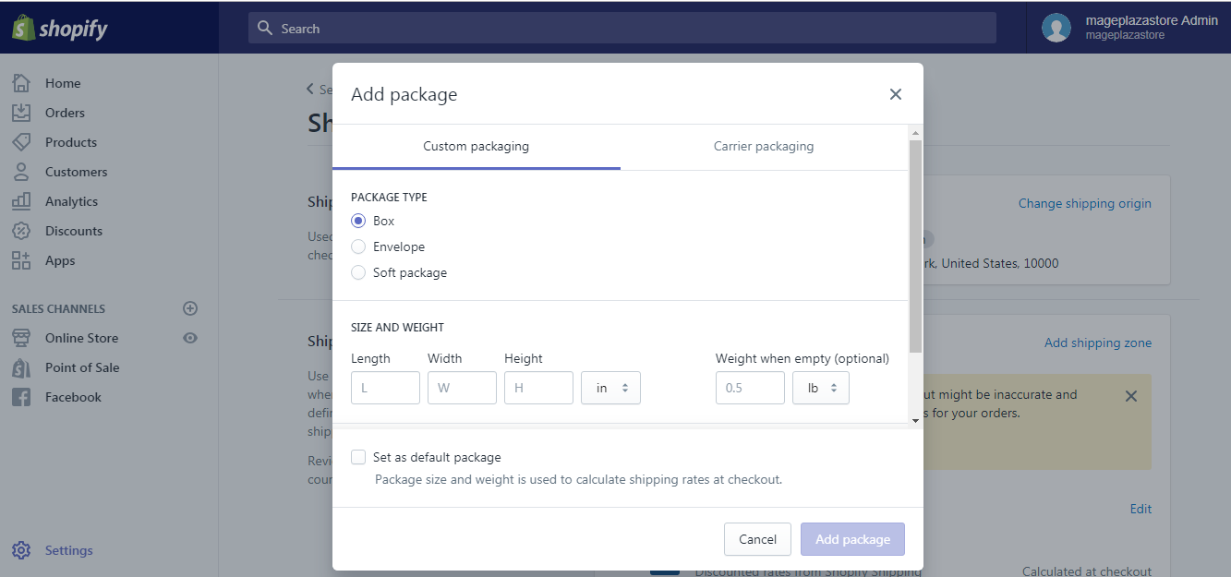Click Add shipping zone link

click(x=1098, y=343)
